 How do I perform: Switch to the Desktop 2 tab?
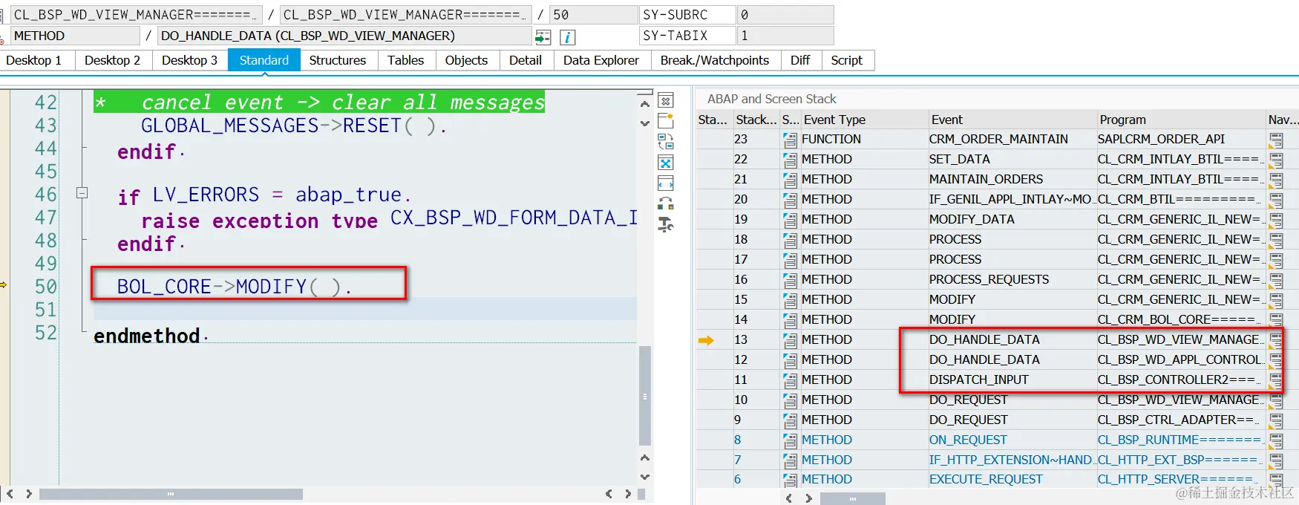pyautogui.click(x=112, y=60)
